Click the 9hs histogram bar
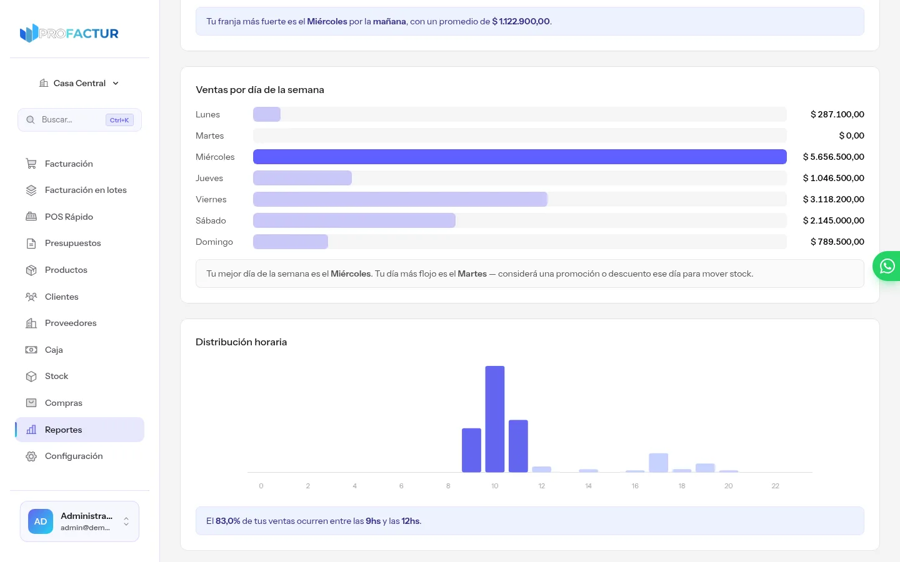 coord(471,450)
